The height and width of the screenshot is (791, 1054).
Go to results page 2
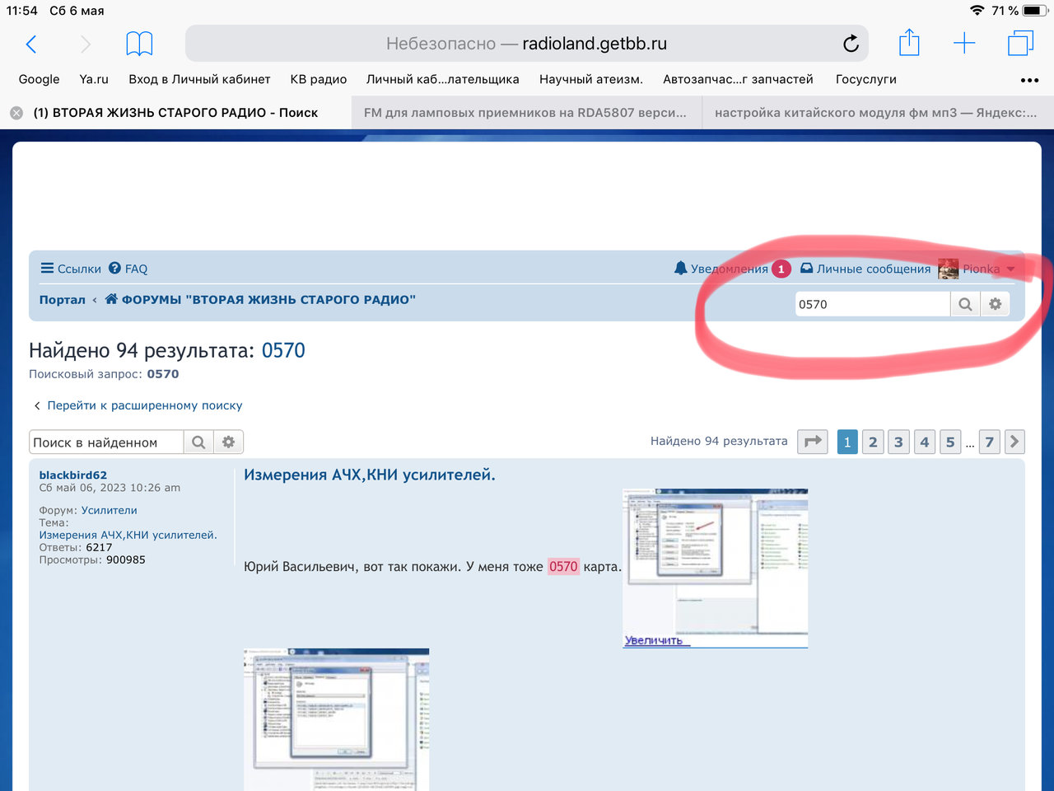(x=873, y=442)
